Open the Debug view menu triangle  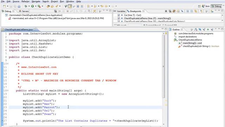tap(104, 11)
